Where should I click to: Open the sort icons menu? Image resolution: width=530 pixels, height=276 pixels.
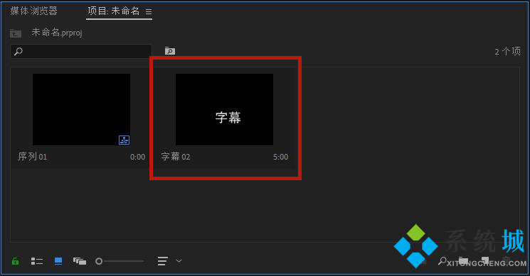coord(163,261)
